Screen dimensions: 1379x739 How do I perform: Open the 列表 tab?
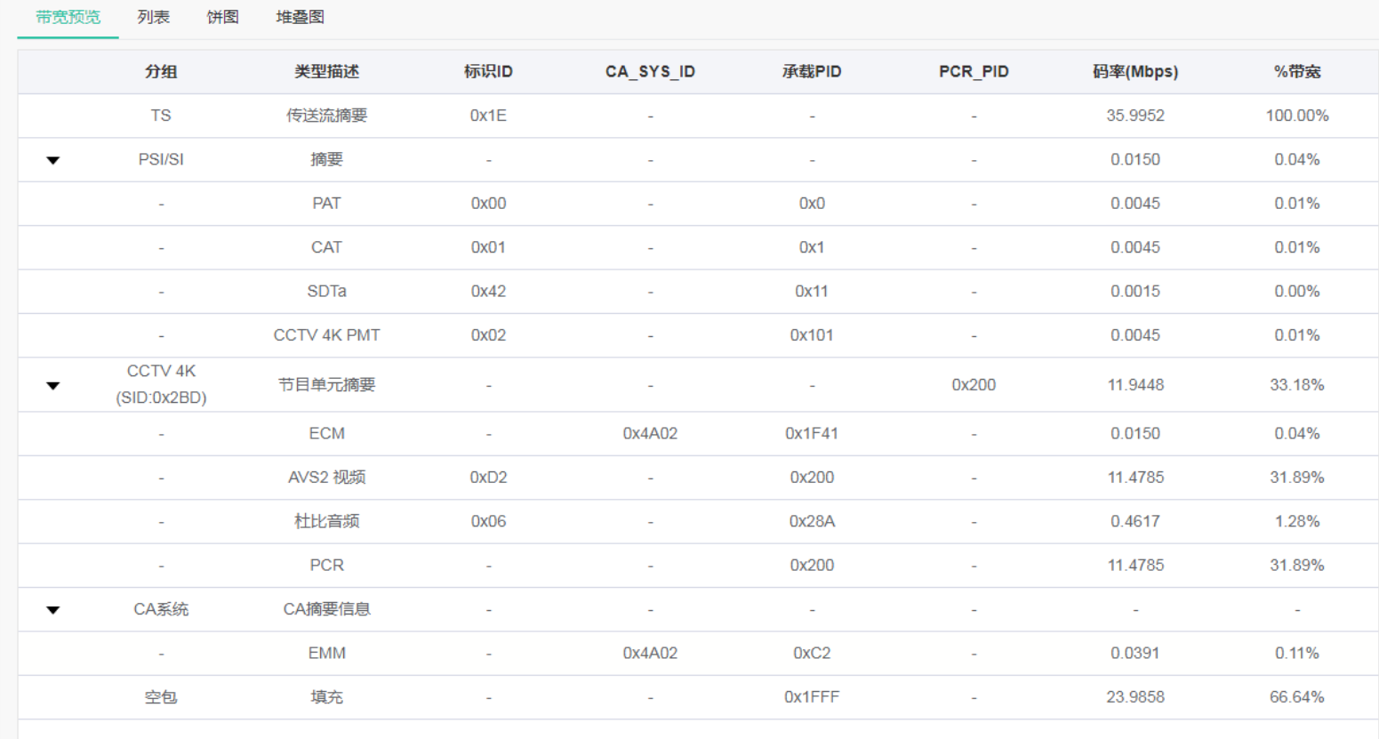154,17
